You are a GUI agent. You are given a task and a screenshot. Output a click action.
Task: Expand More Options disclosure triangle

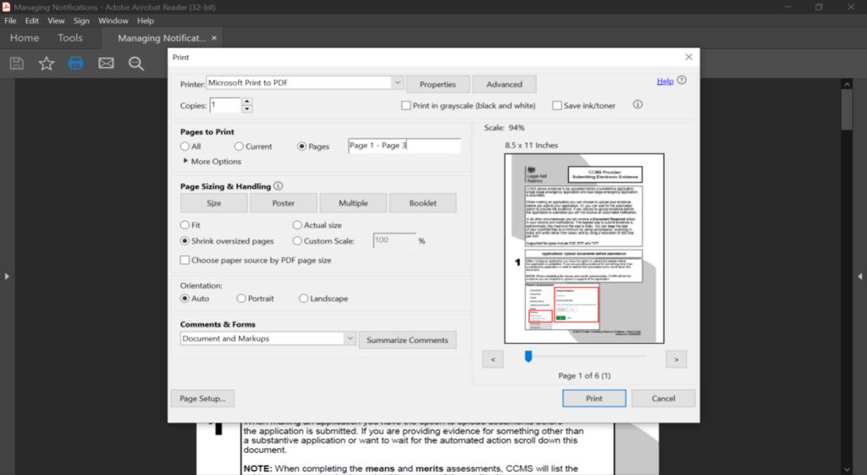click(x=185, y=161)
